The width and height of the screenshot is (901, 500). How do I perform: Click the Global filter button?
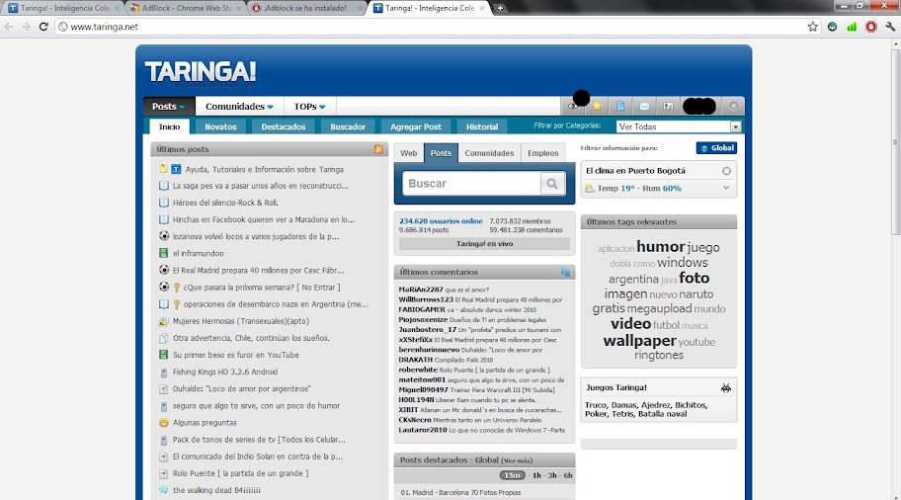[716, 147]
